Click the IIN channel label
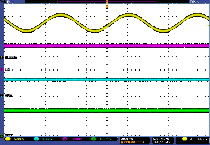210x145 pixels. (7, 69)
